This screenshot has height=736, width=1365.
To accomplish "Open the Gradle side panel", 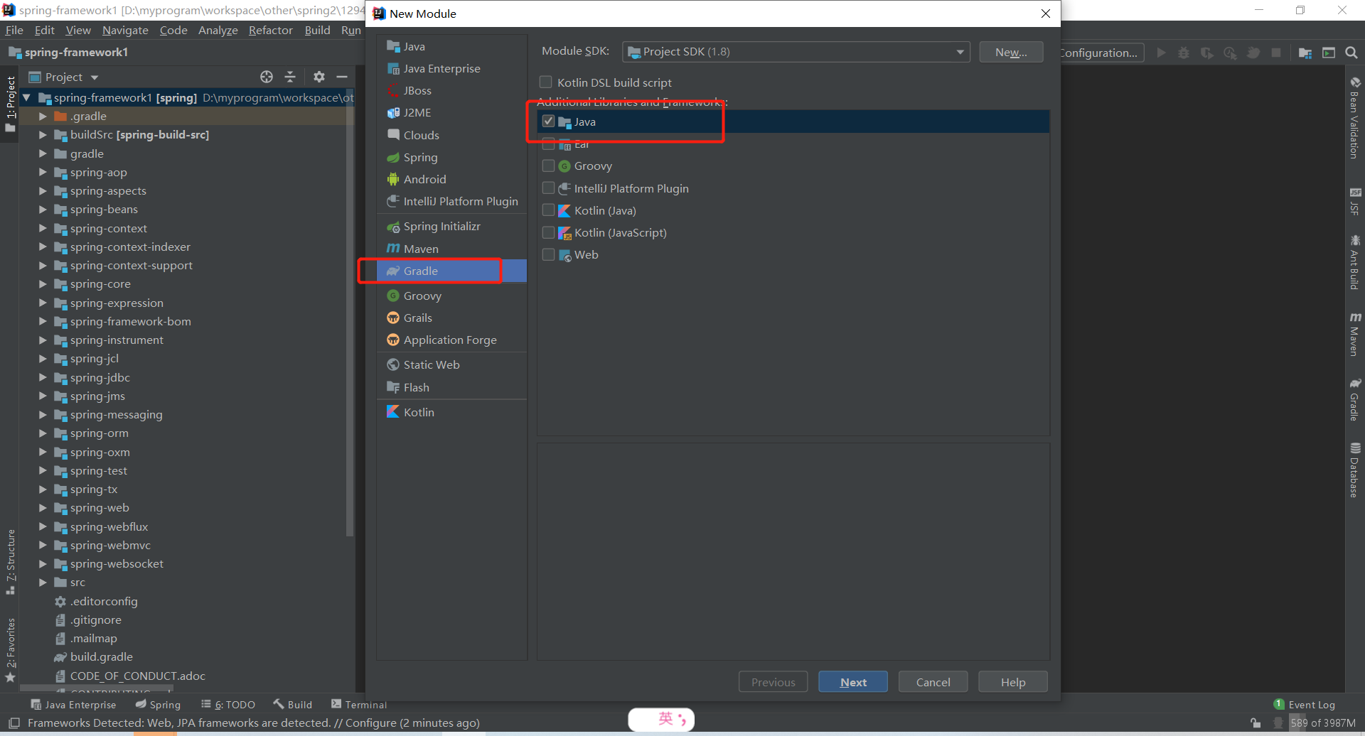I will point(1355,400).
